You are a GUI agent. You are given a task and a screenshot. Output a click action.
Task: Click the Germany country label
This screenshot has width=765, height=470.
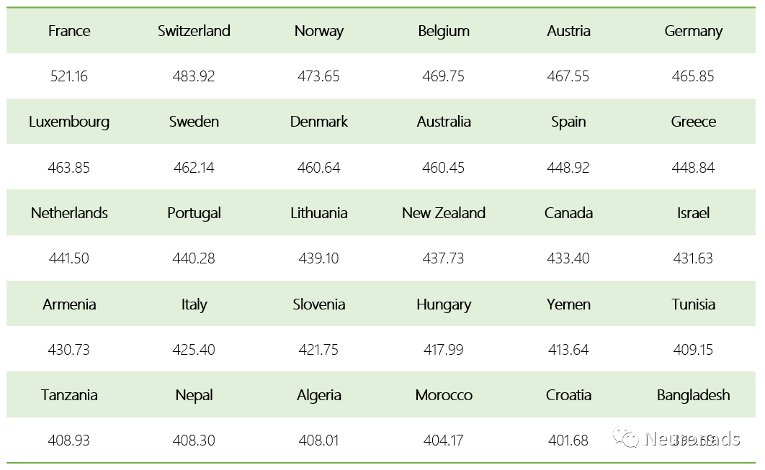(x=693, y=31)
